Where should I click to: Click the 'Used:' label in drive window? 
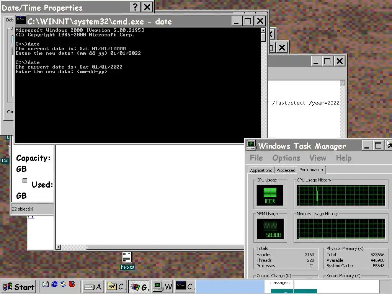tap(42, 185)
